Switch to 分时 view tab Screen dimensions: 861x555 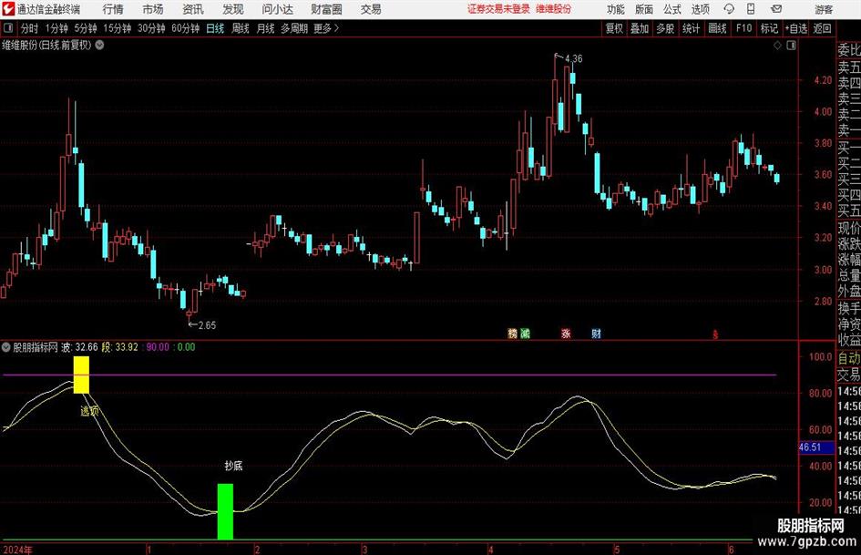coord(30,28)
